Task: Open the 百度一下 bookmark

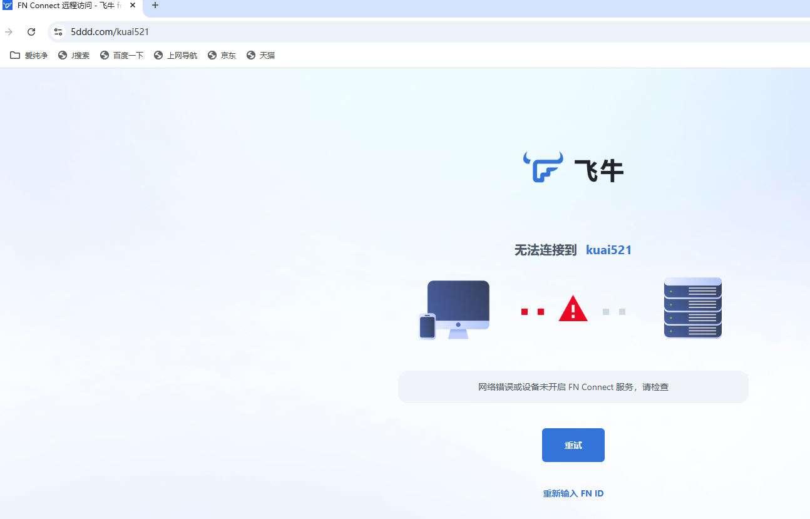Action: click(x=122, y=55)
